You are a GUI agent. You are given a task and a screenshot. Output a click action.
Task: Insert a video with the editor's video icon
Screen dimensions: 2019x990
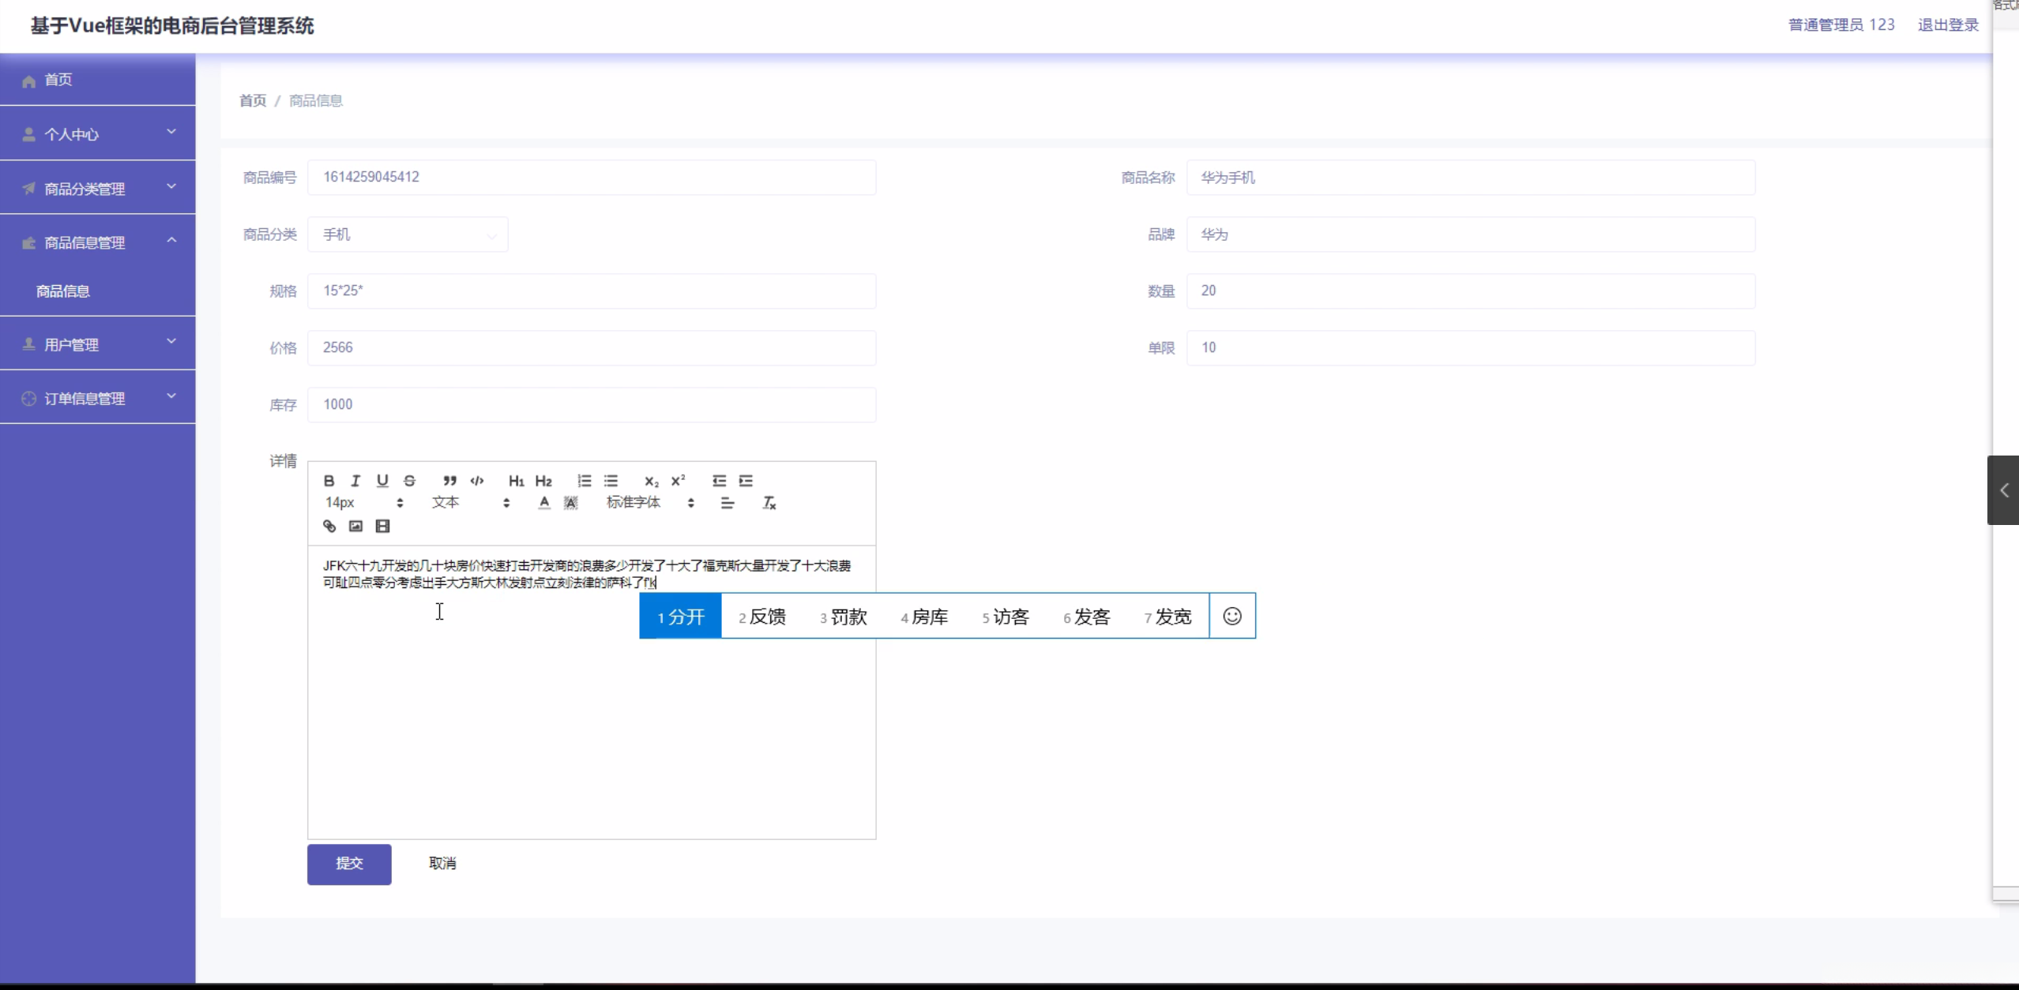click(382, 526)
